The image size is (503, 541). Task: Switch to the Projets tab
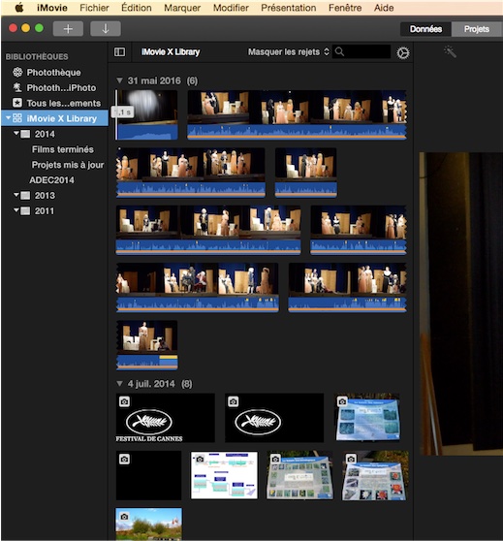pos(477,29)
